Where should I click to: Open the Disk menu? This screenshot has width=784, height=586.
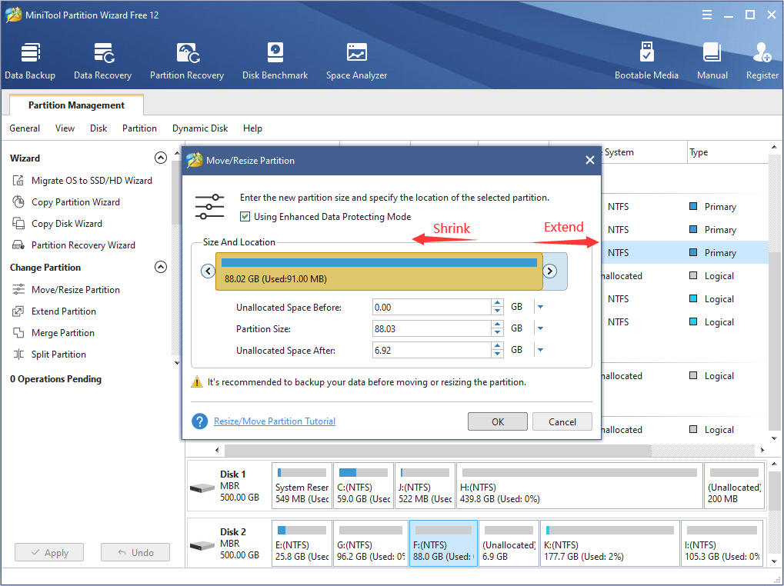pyautogui.click(x=98, y=128)
